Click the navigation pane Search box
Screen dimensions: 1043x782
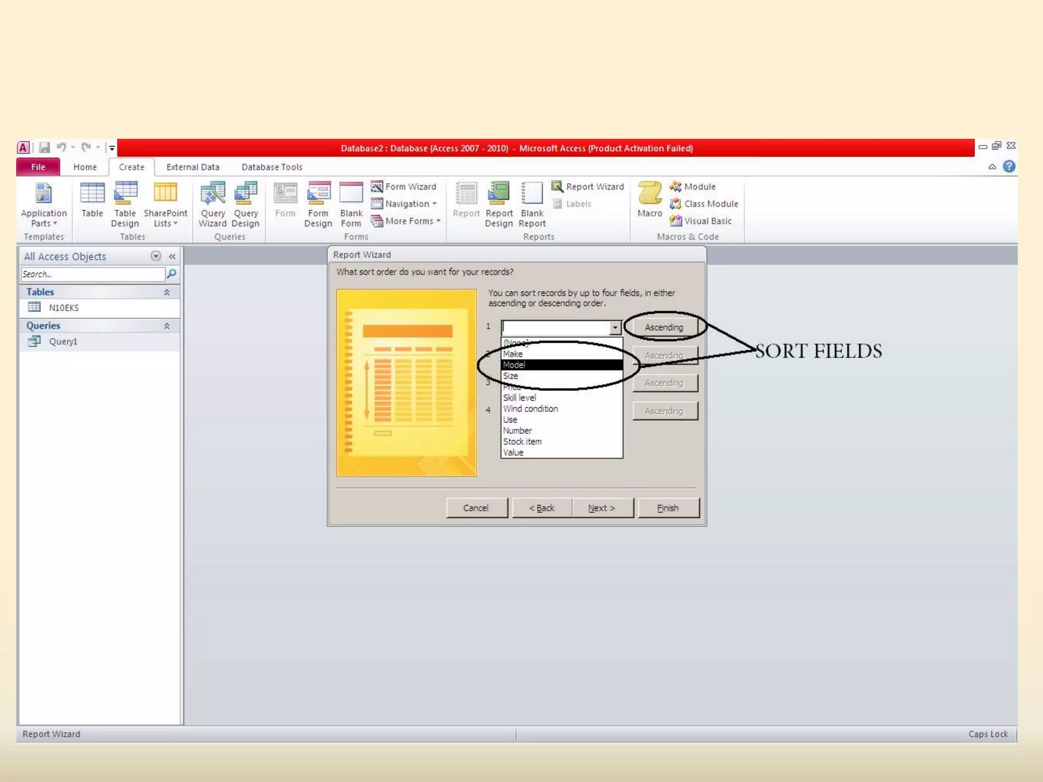tap(93, 274)
